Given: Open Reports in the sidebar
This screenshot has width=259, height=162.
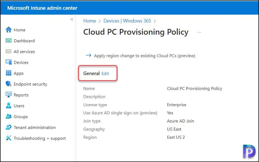Looking at the screenshot, I should pos(21,95).
